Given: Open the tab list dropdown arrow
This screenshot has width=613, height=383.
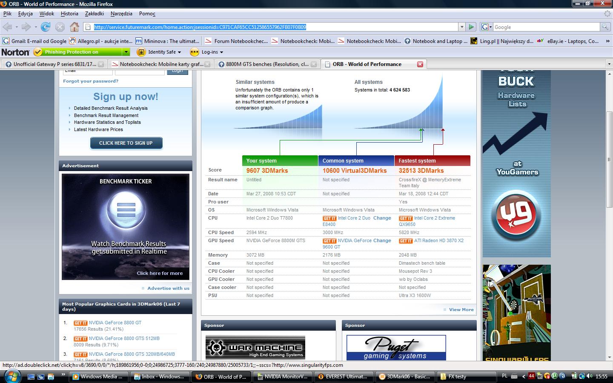Looking at the screenshot, I should tap(609, 64).
